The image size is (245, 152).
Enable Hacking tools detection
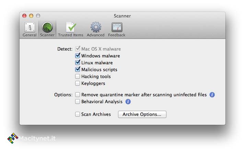[x=78, y=76]
